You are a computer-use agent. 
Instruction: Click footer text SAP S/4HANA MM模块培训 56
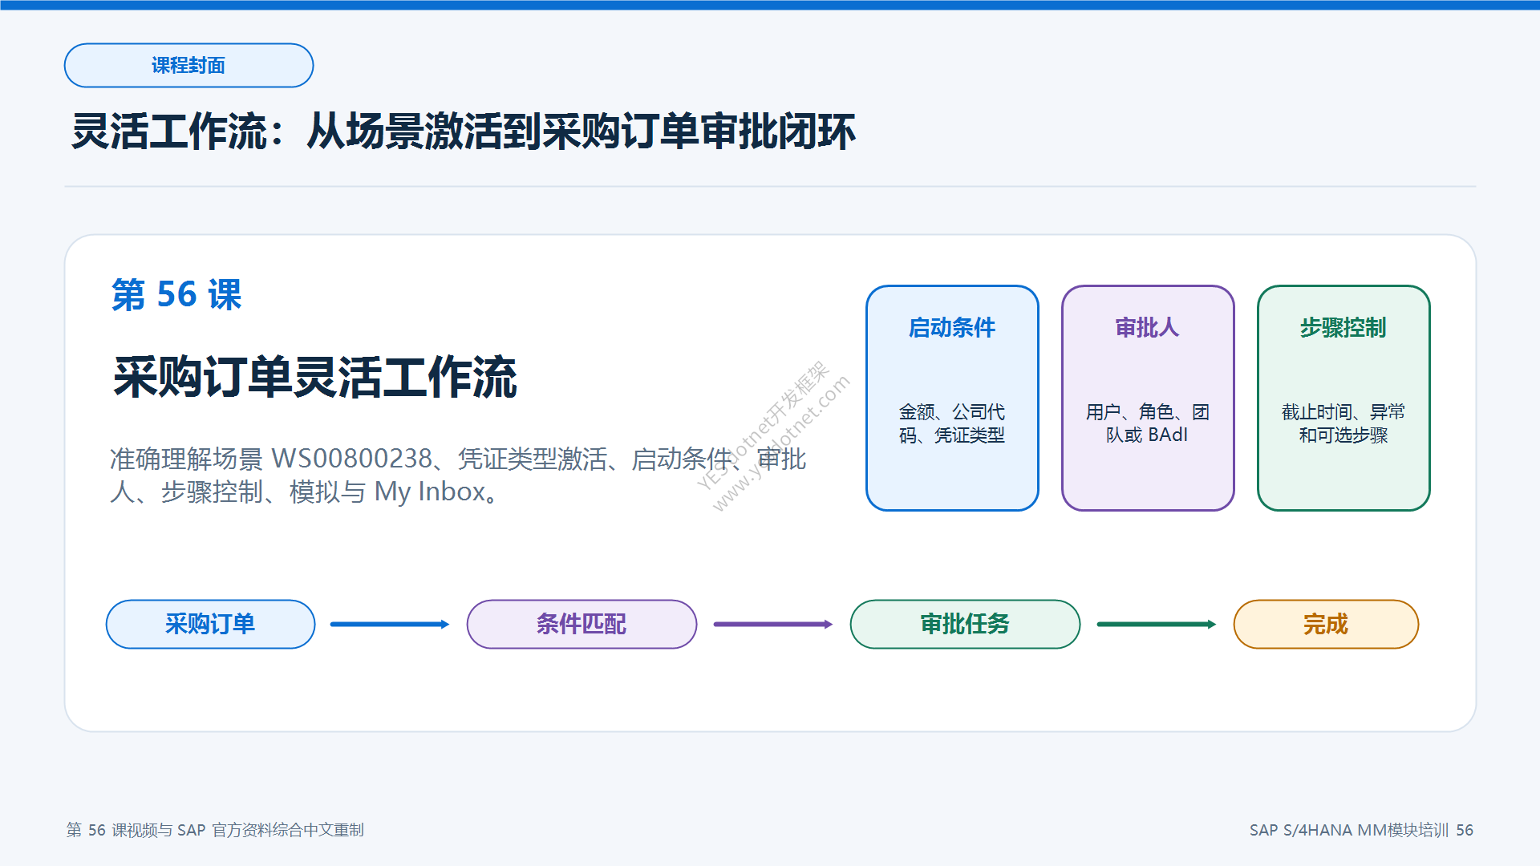[x=1361, y=830]
